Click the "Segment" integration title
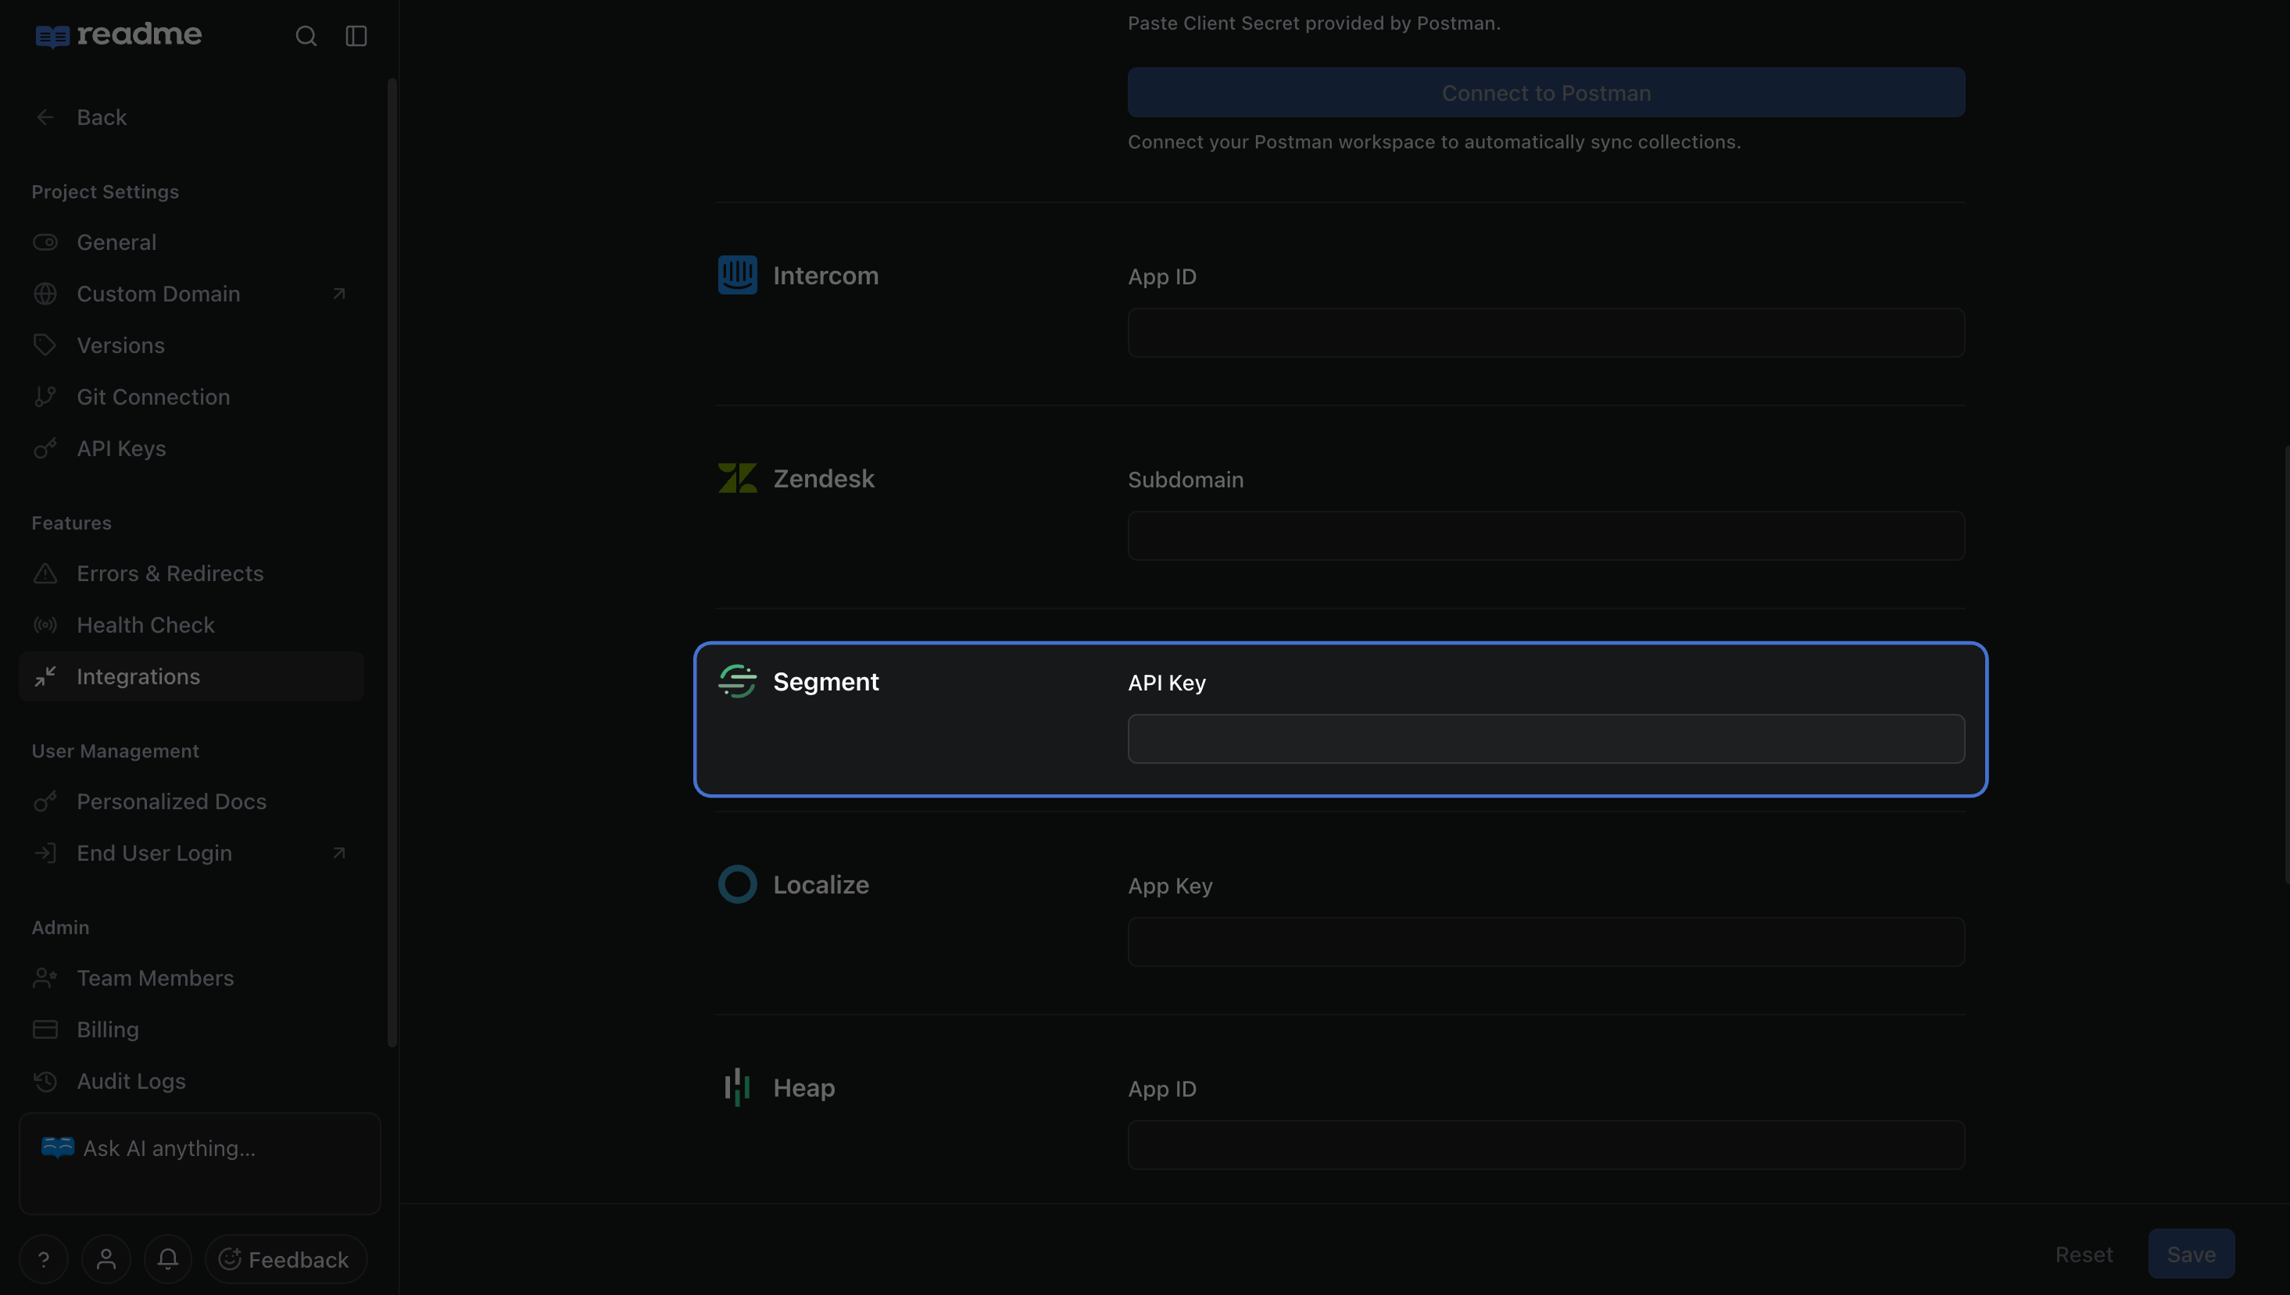 point(826,681)
